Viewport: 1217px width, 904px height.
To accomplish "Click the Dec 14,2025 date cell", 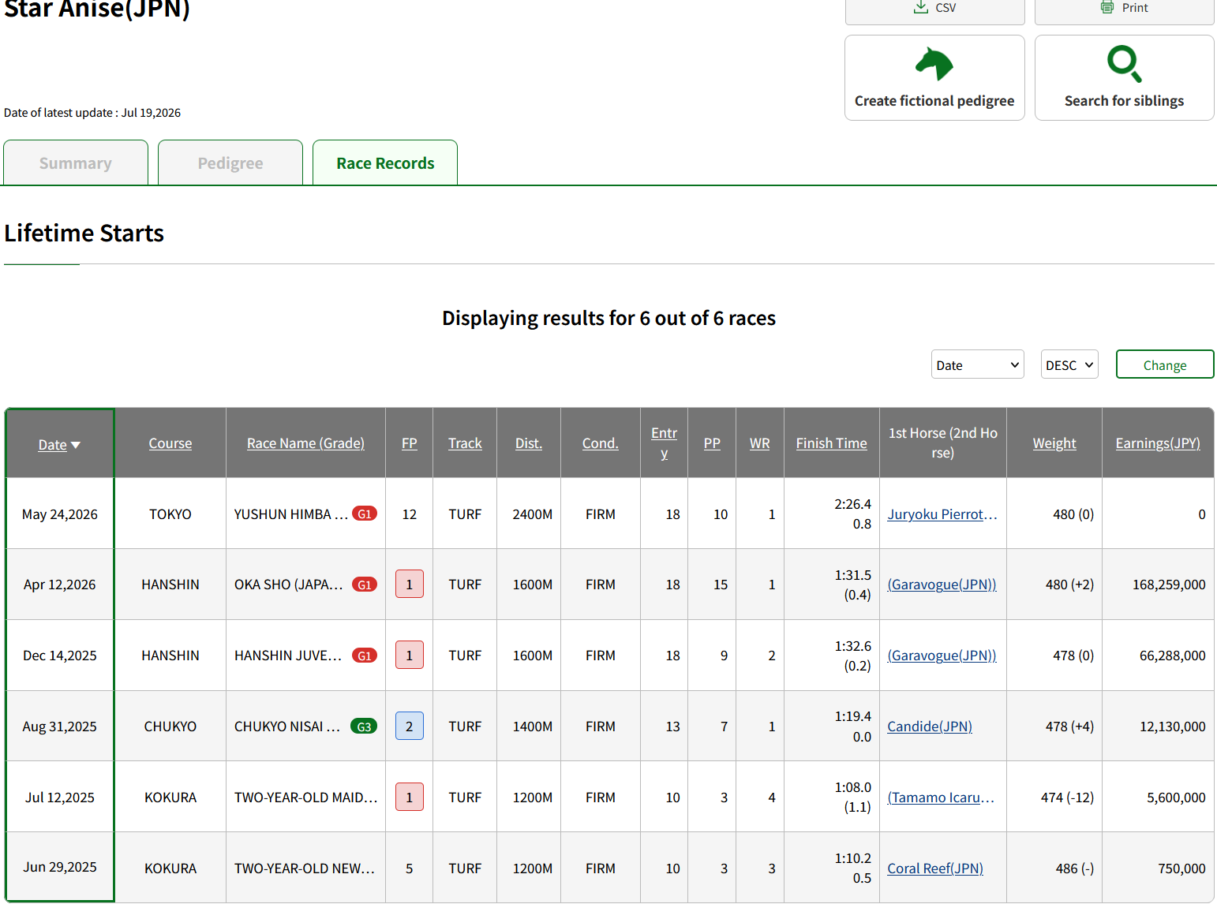I will pyautogui.click(x=60, y=655).
